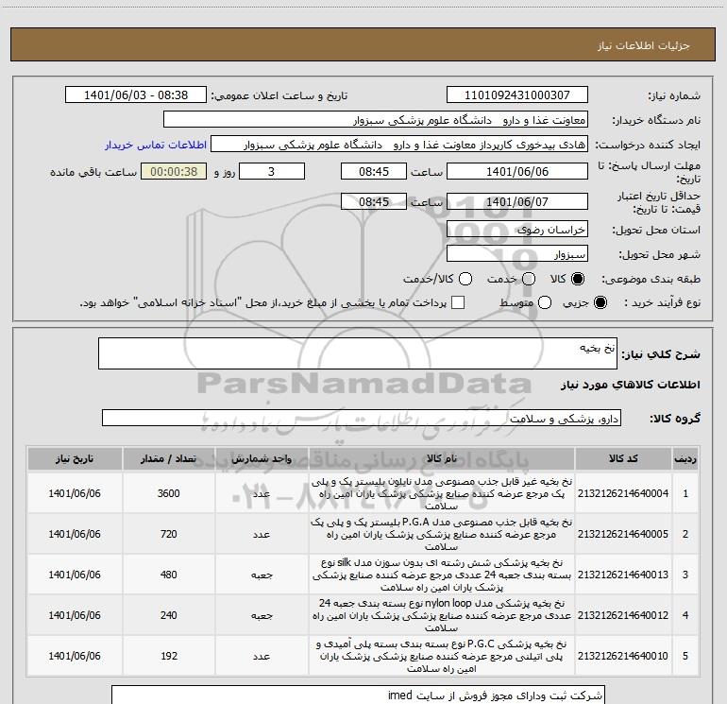Viewport: 727px width, 704px height.
Task: Click the imed license note field at bottom
Action: 358,695
